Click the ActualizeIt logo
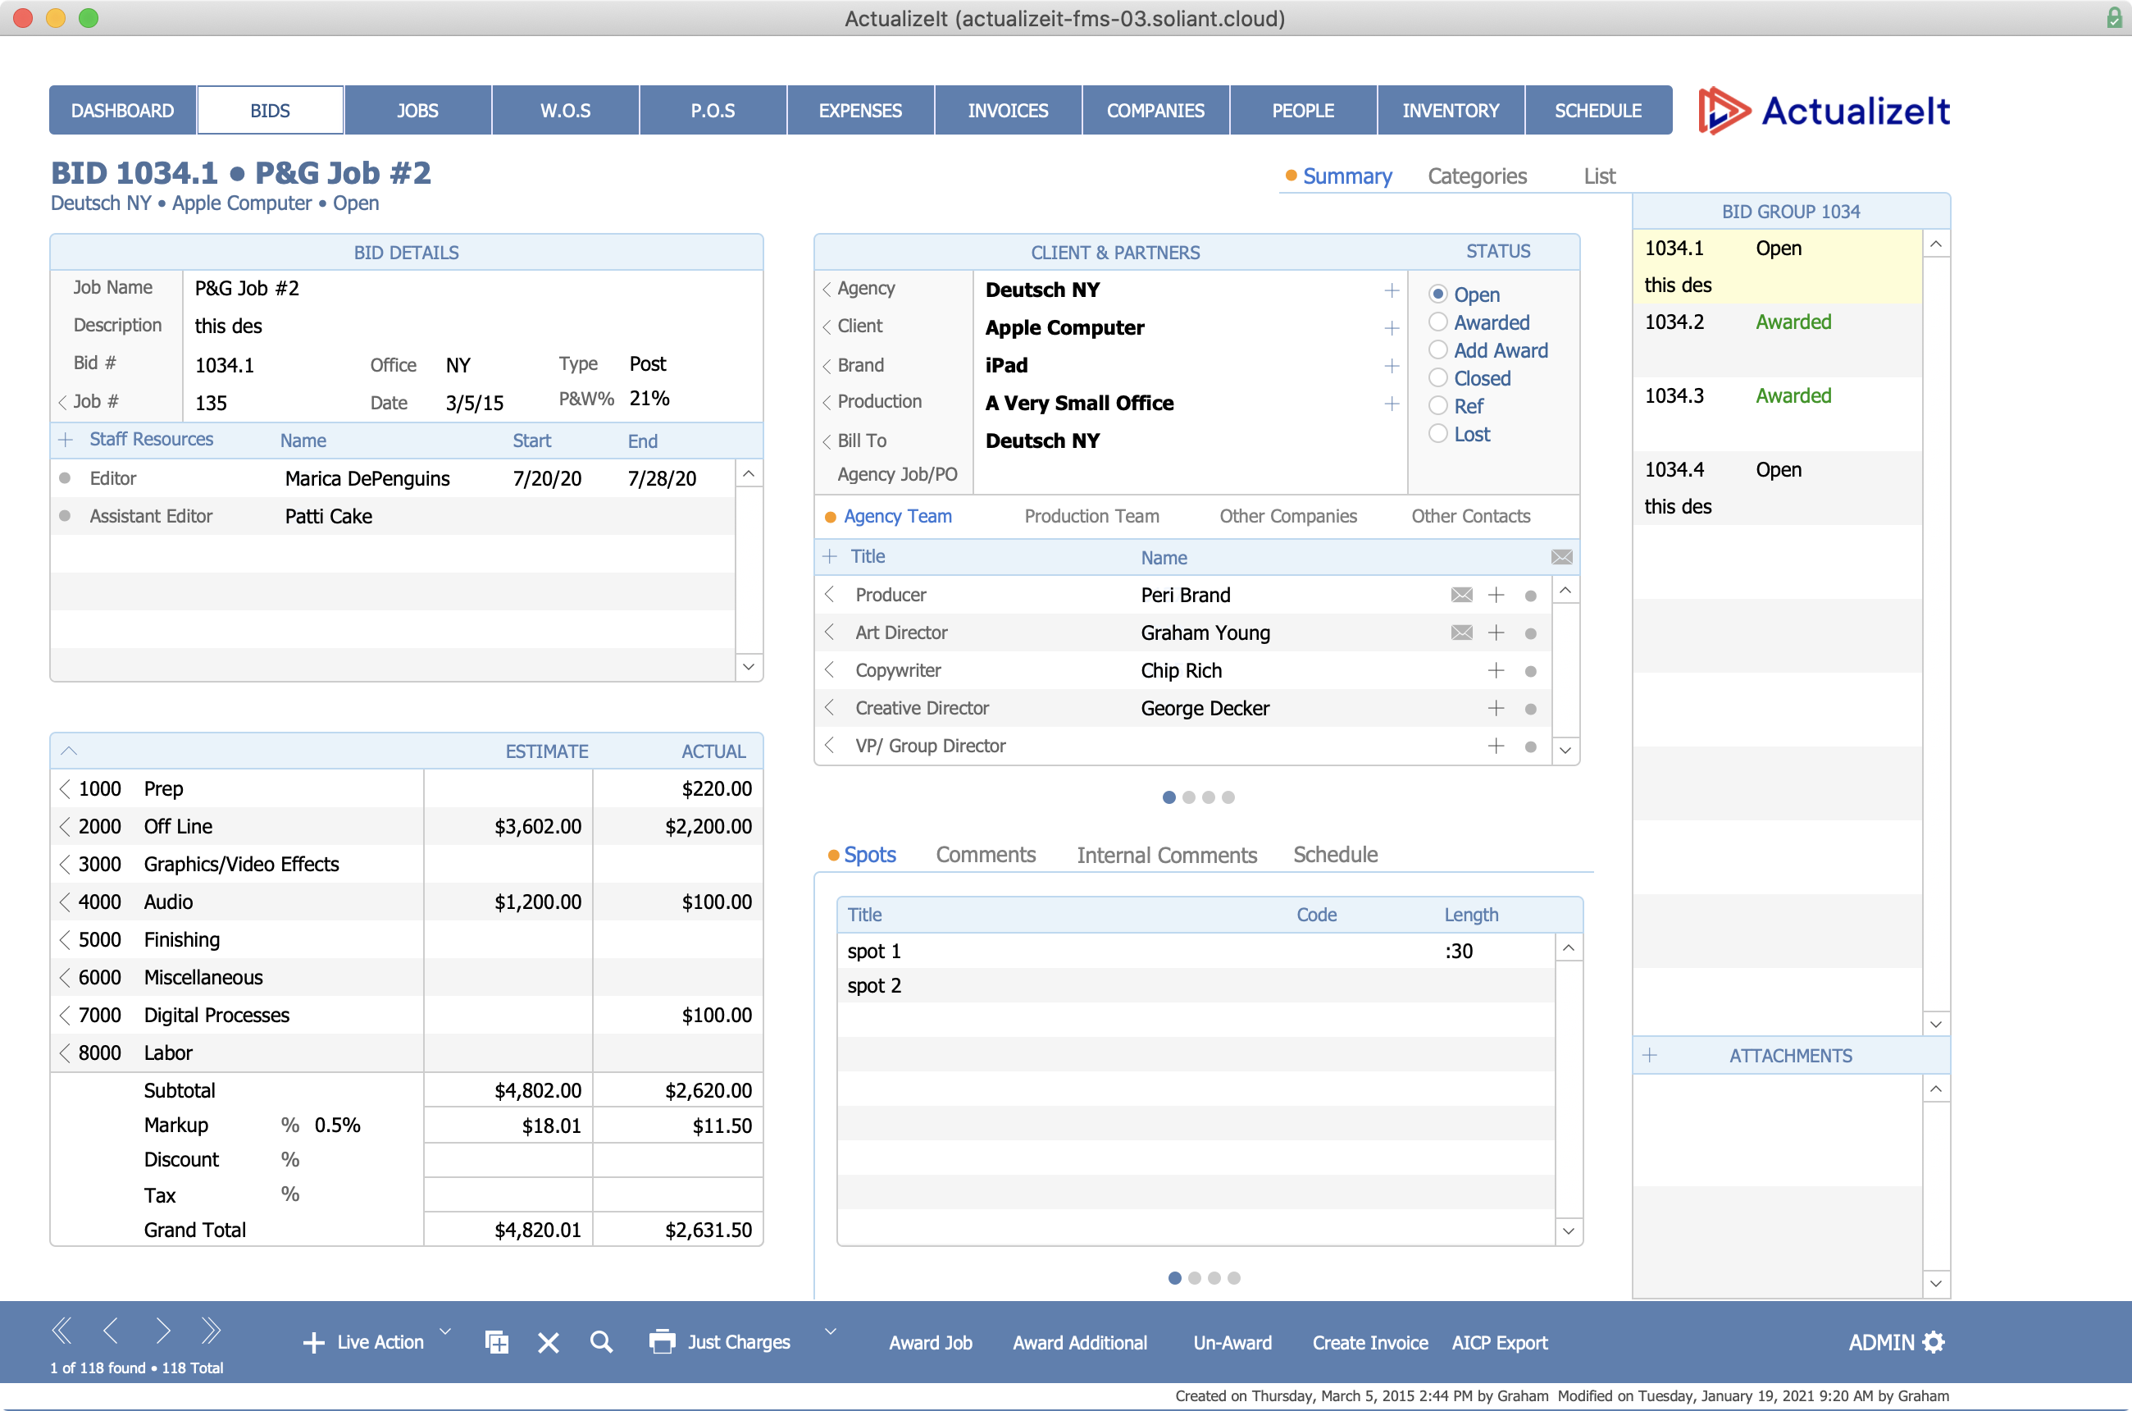This screenshot has height=1411, width=2132. tap(1824, 111)
